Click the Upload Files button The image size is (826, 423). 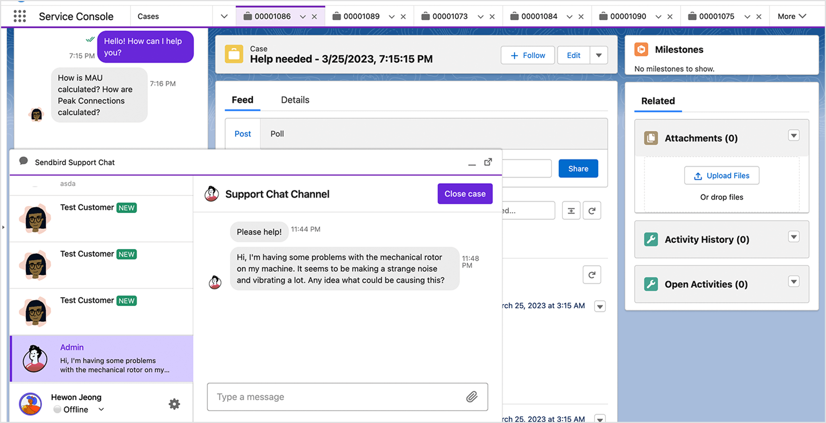coord(722,176)
